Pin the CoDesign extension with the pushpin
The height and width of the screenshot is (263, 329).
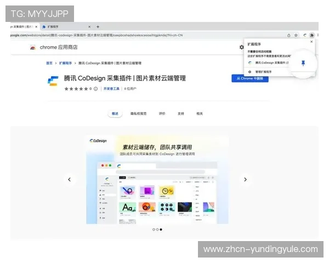[303, 62]
